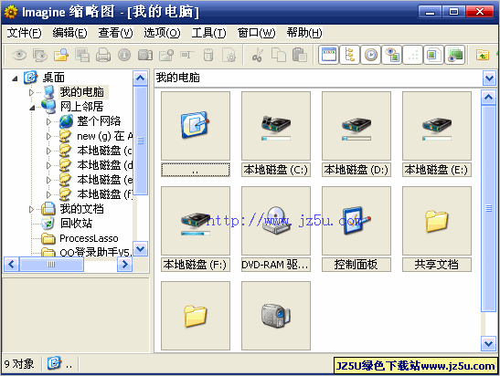Expand the new (g) tree node
Screen dimensions: 500x376
pyautogui.click(x=48, y=136)
